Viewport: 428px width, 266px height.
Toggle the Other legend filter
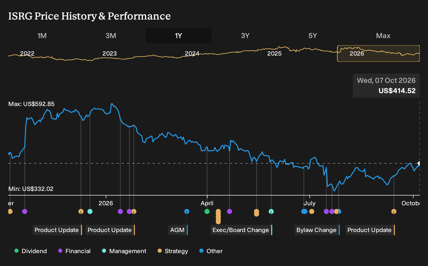(x=211, y=251)
